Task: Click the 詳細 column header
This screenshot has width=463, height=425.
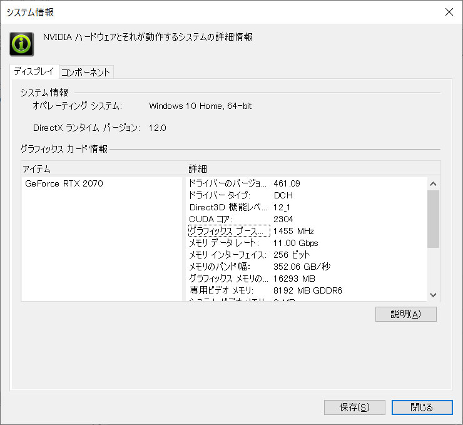Action: tap(313, 168)
